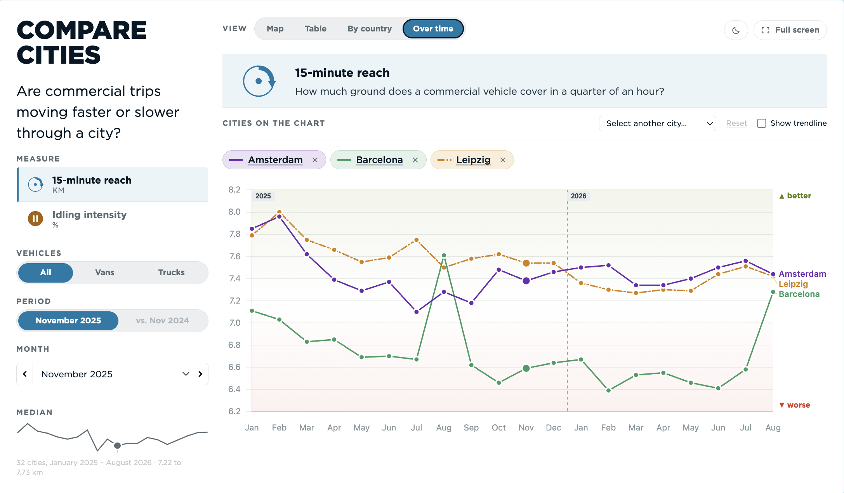The height and width of the screenshot is (493, 844).
Task: Click the Leipzig end-of-line label
Action: (x=793, y=284)
